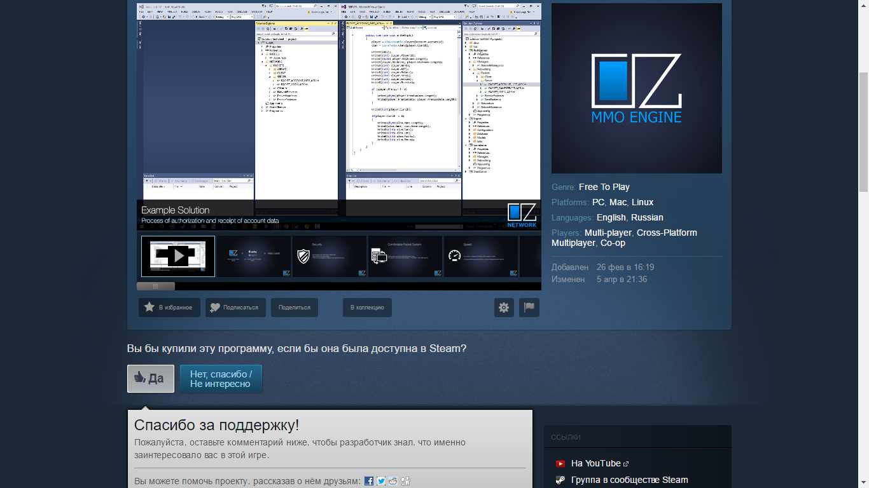Click the red YouTube icon in links
The width and height of the screenshot is (869, 488).
point(560,464)
